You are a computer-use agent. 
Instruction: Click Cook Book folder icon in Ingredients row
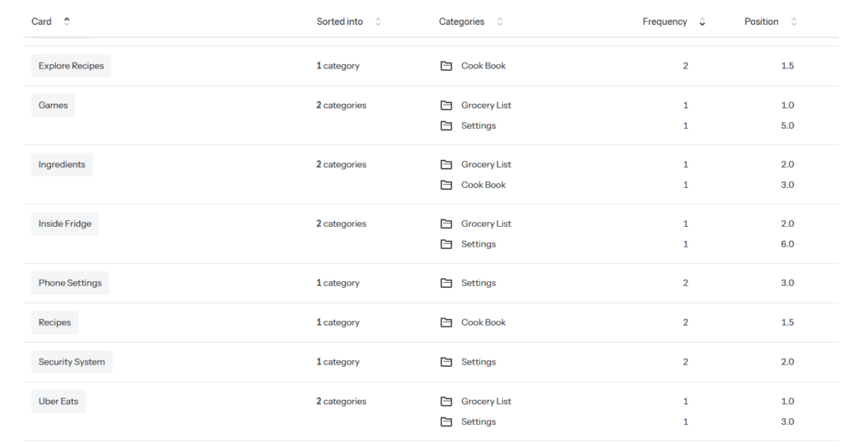[446, 186]
